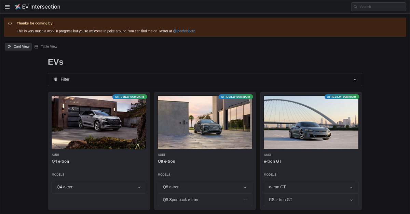Click the EV Intersection site title
The width and height of the screenshot is (410, 214).
click(41, 7)
